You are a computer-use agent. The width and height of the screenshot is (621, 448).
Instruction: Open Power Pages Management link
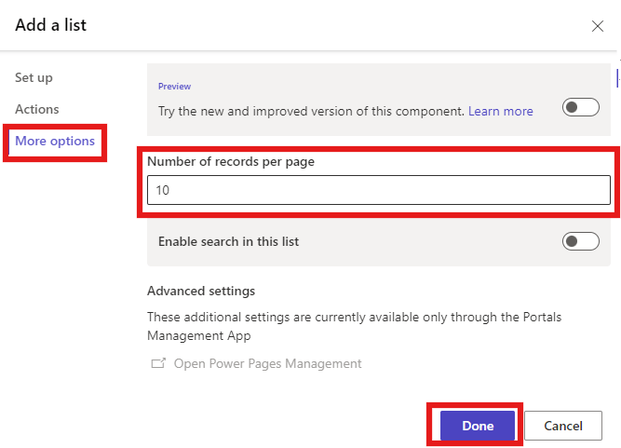pos(267,363)
